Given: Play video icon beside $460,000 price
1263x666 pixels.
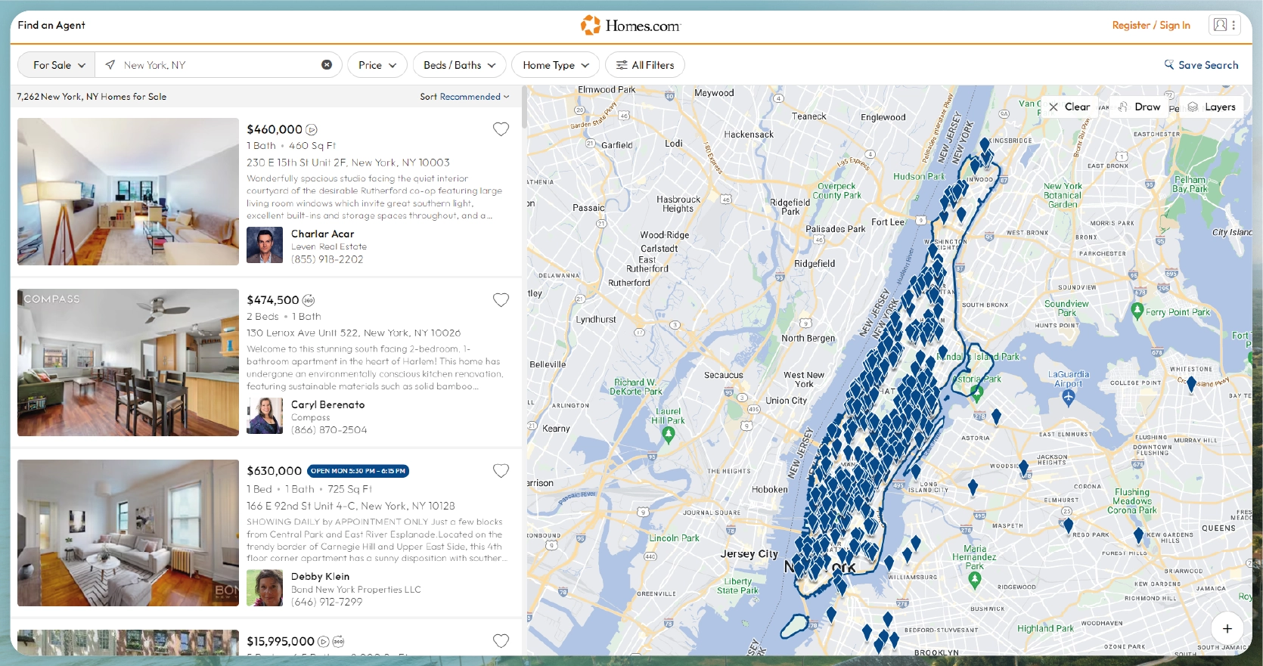Looking at the screenshot, I should tap(312, 130).
